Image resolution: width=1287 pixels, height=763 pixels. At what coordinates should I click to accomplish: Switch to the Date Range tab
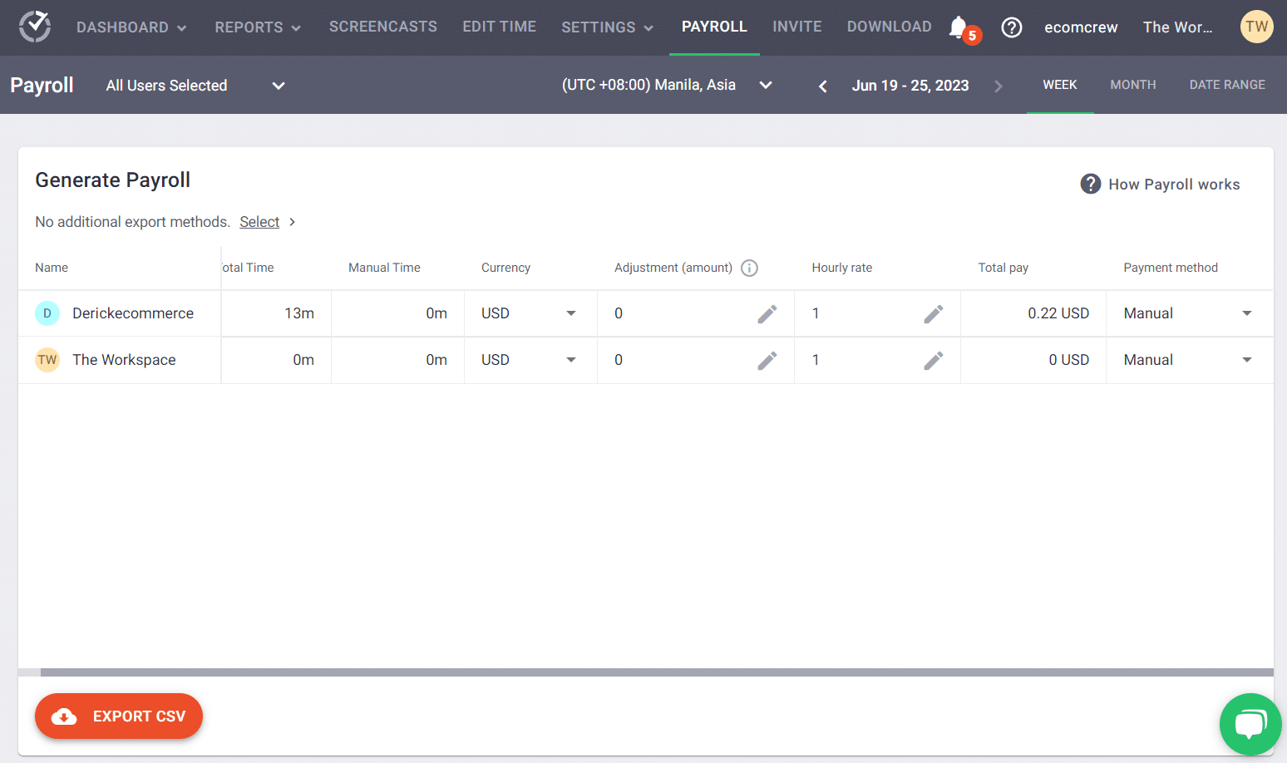(x=1227, y=85)
